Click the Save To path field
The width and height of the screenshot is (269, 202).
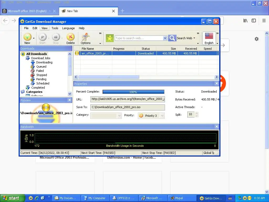pos(128,107)
